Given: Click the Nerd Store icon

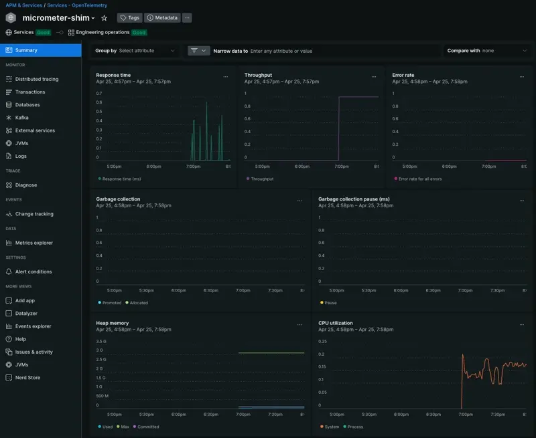Looking at the screenshot, I should (x=9, y=378).
